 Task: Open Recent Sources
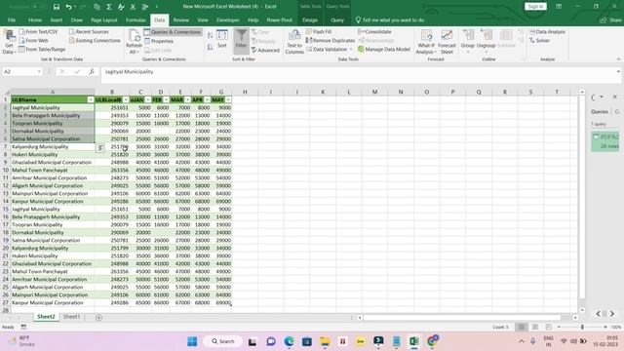click(x=89, y=31)
